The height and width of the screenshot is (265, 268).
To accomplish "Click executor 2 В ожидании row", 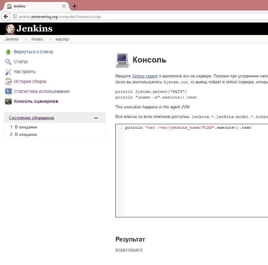I will (55, 135).
